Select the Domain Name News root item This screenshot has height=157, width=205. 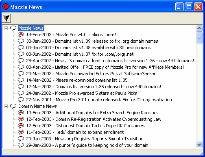37,106
